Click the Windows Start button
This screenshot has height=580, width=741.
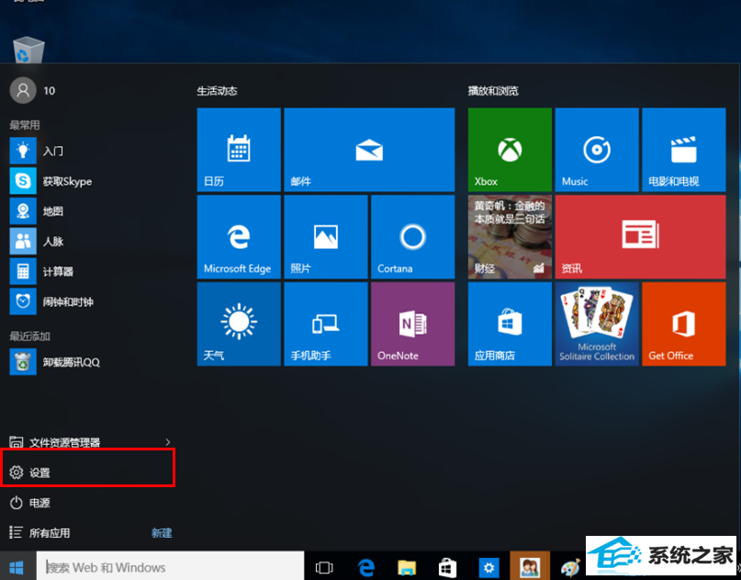click(17, 567)
